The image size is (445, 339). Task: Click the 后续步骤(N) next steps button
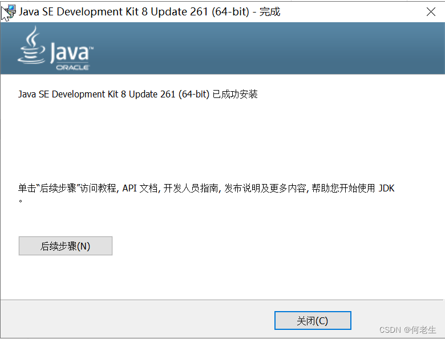(x=66, y=246)
